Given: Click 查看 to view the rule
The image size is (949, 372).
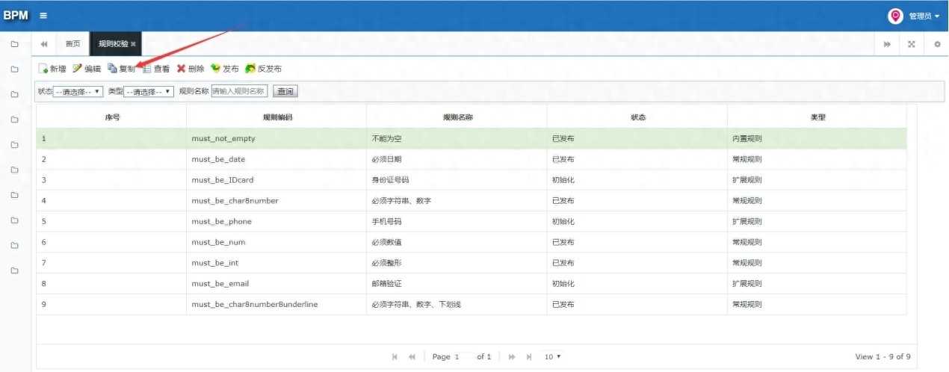Looking at the screenshot, I should pos(156,69).
